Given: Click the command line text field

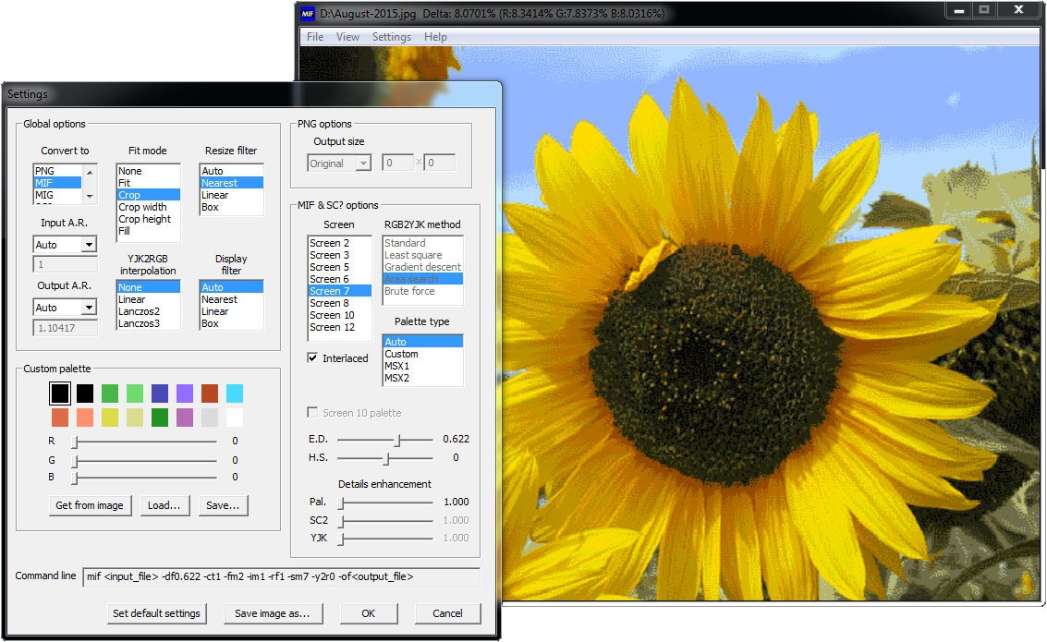Looking at the screenshot, I should [281, 577].
